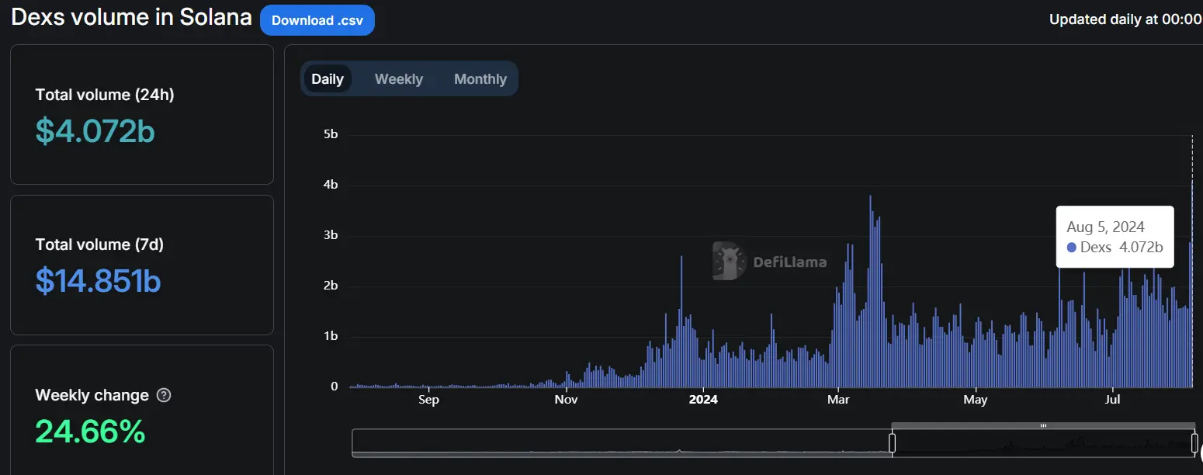Screen dimensions: 1203x475
Task: Click the right handle of the range slider
Action: coord(1194,443)
